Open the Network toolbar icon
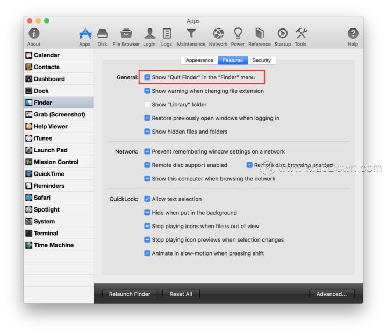 218,33
